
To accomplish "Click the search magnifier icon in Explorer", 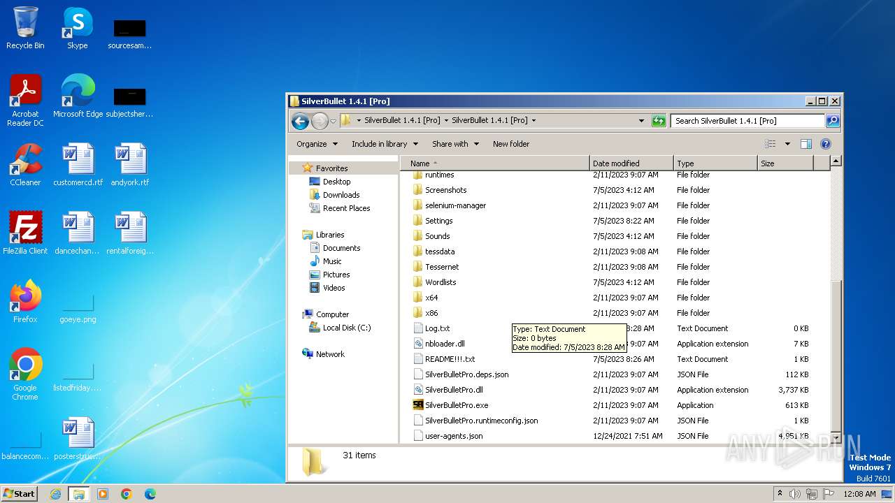I will coord(832,121).
